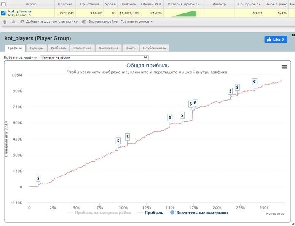Sort by История прибыли column header
295x226 pixels.
[x=184, y=4]
